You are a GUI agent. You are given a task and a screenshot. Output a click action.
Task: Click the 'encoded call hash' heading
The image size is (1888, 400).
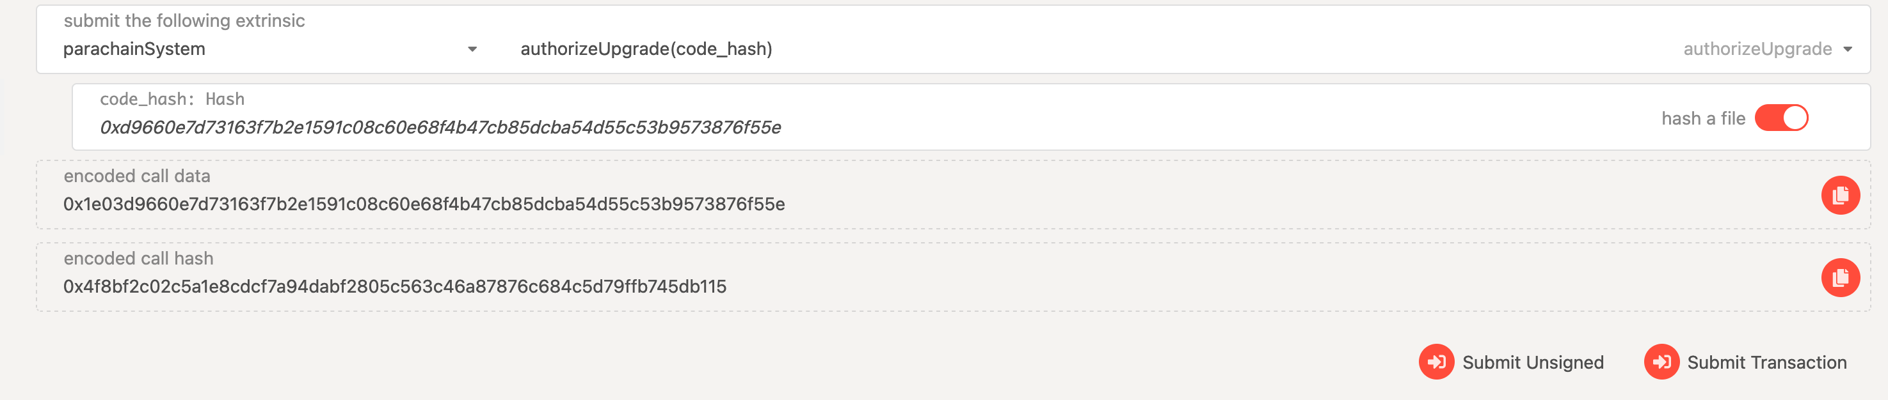(138, 259)
